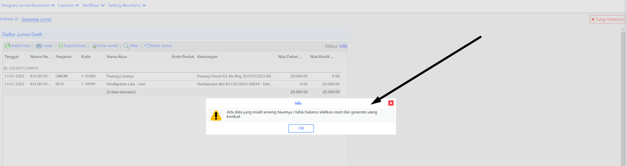Click the Tutup Halaman button
This screenshot has width=627, height=166.
(608, 19)
